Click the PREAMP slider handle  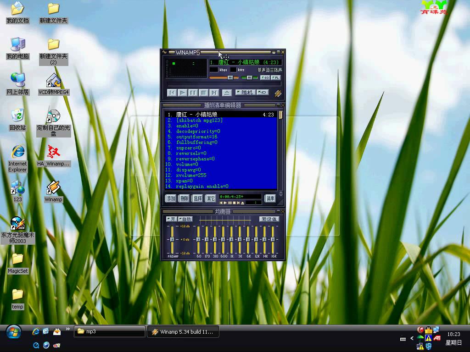[172, 239]
